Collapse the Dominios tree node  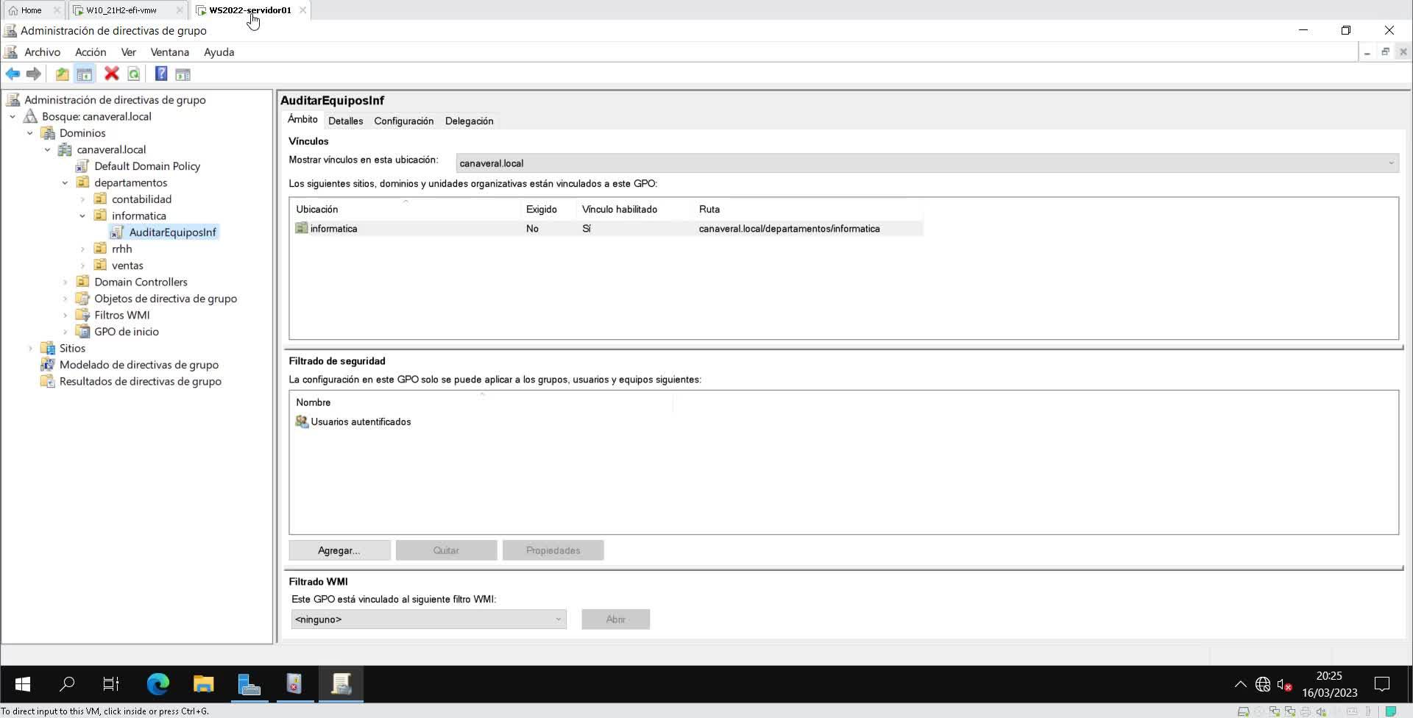(x=30, y=133)
